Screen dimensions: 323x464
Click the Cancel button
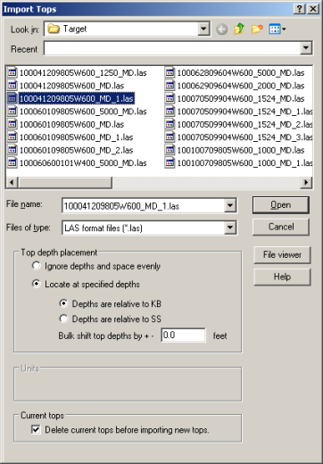pyautogui.click(x=281, y=227)
